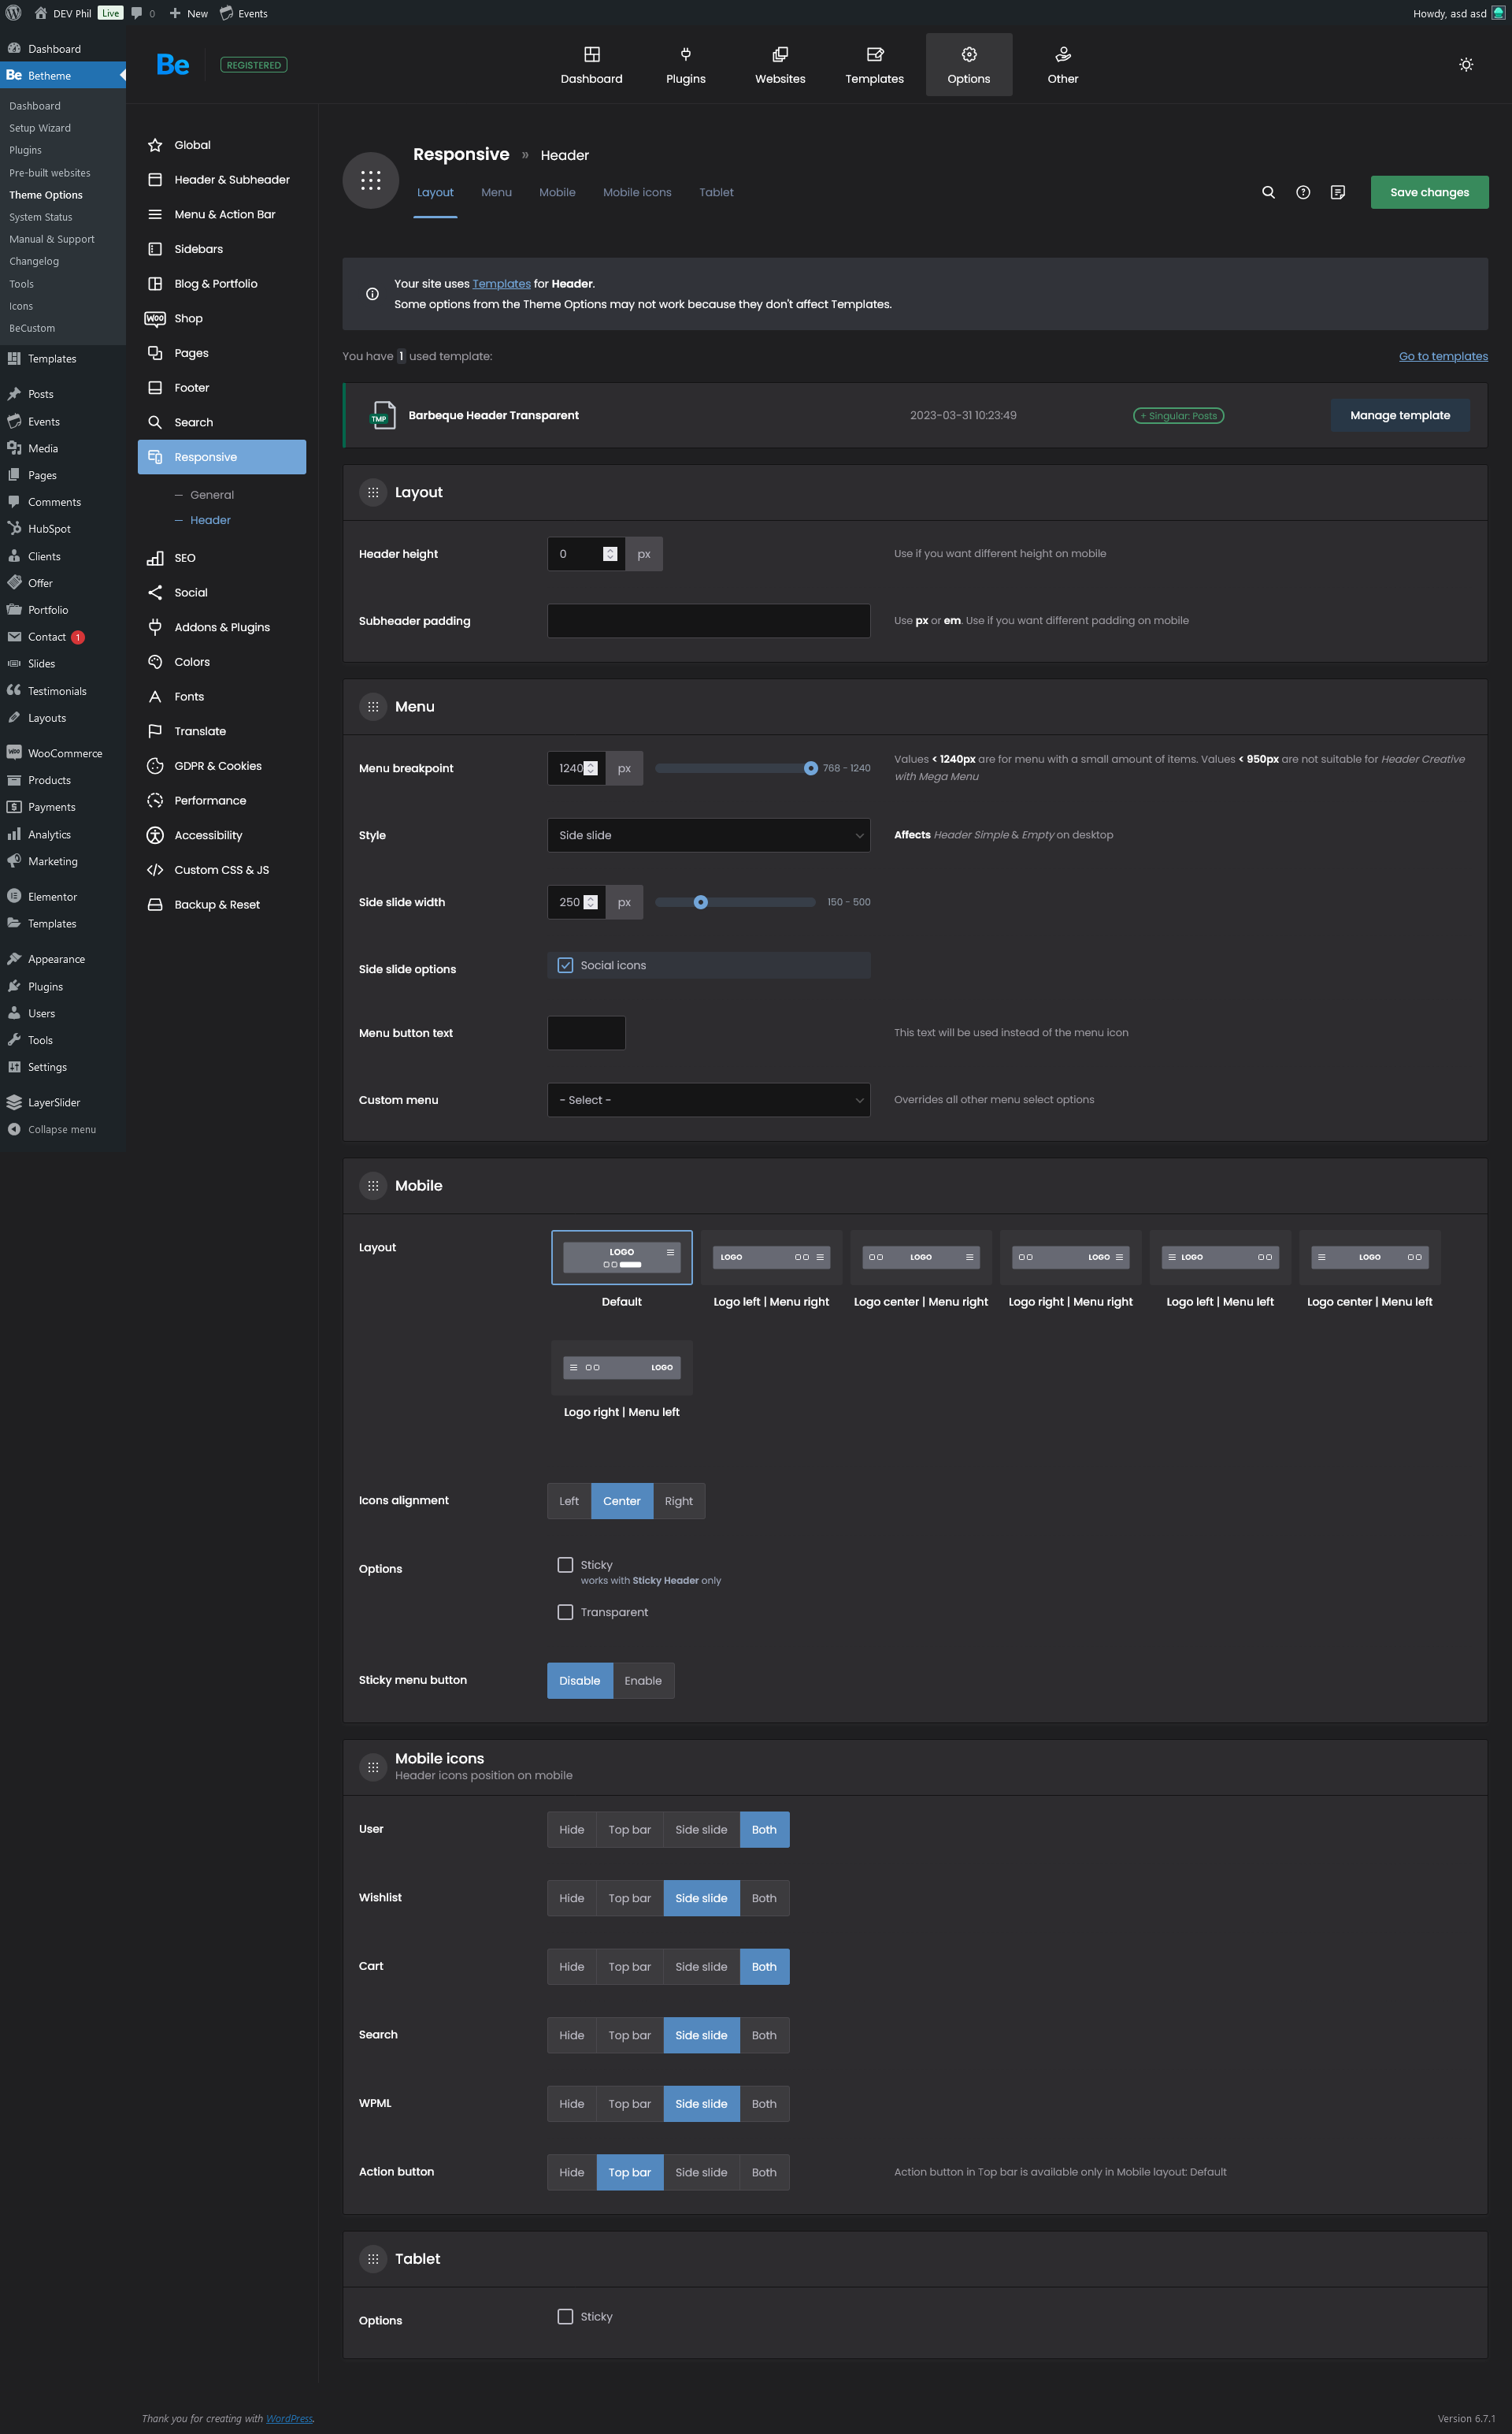Set Wishlist icon to Top bar
The image size is (1512, 2434).
click(630, 1897)
